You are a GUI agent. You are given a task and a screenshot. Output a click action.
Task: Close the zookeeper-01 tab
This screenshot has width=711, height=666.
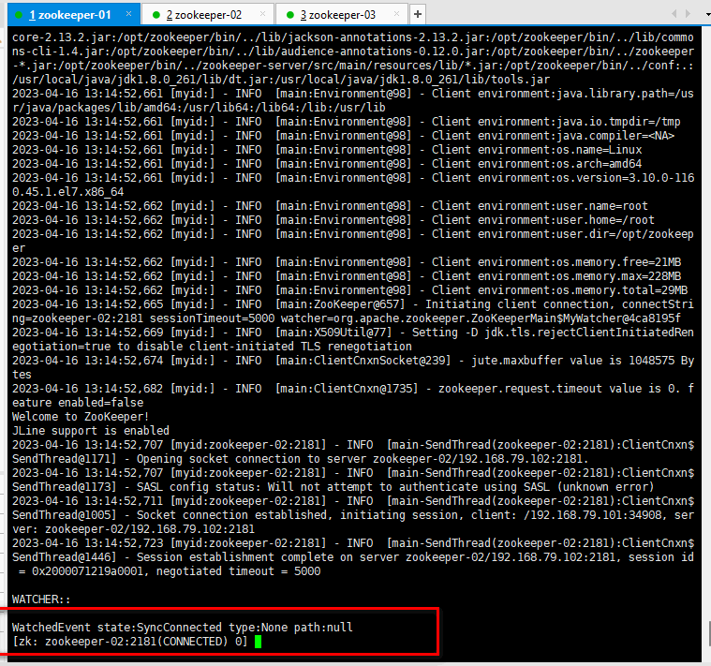pos(128,14)
